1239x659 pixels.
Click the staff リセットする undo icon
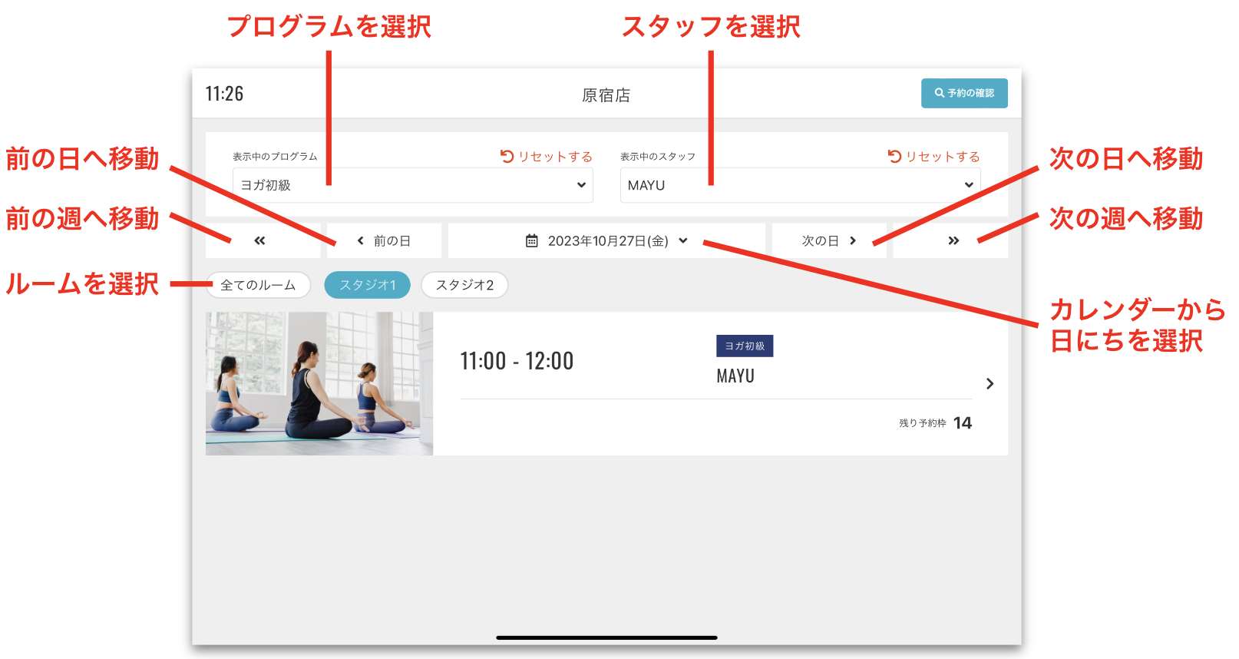(x=894, y=156)
